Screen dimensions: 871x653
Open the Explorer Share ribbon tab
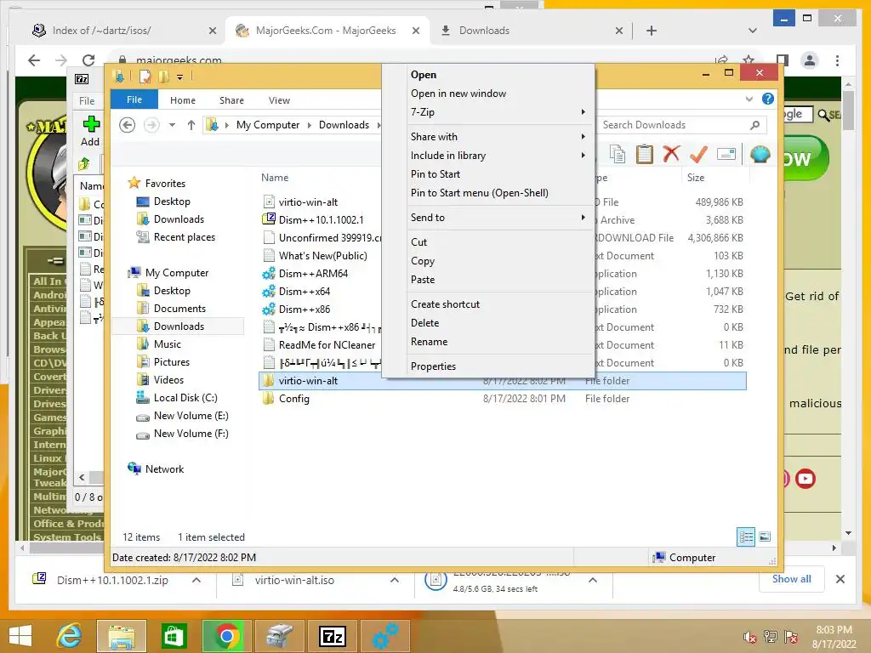click(x=231, y=100)
